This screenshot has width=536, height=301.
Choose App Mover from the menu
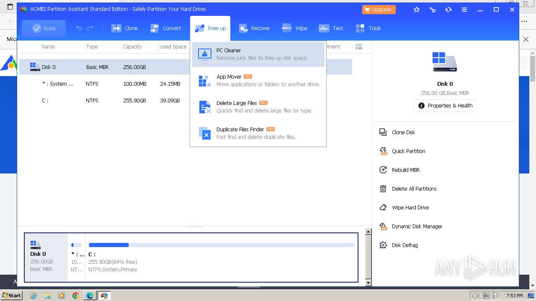tap(258, 80)
